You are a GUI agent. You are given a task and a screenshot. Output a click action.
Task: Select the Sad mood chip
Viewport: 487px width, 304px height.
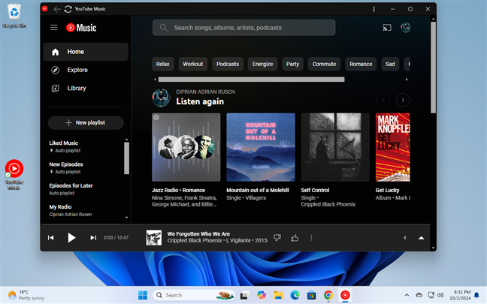pos(390,64)
